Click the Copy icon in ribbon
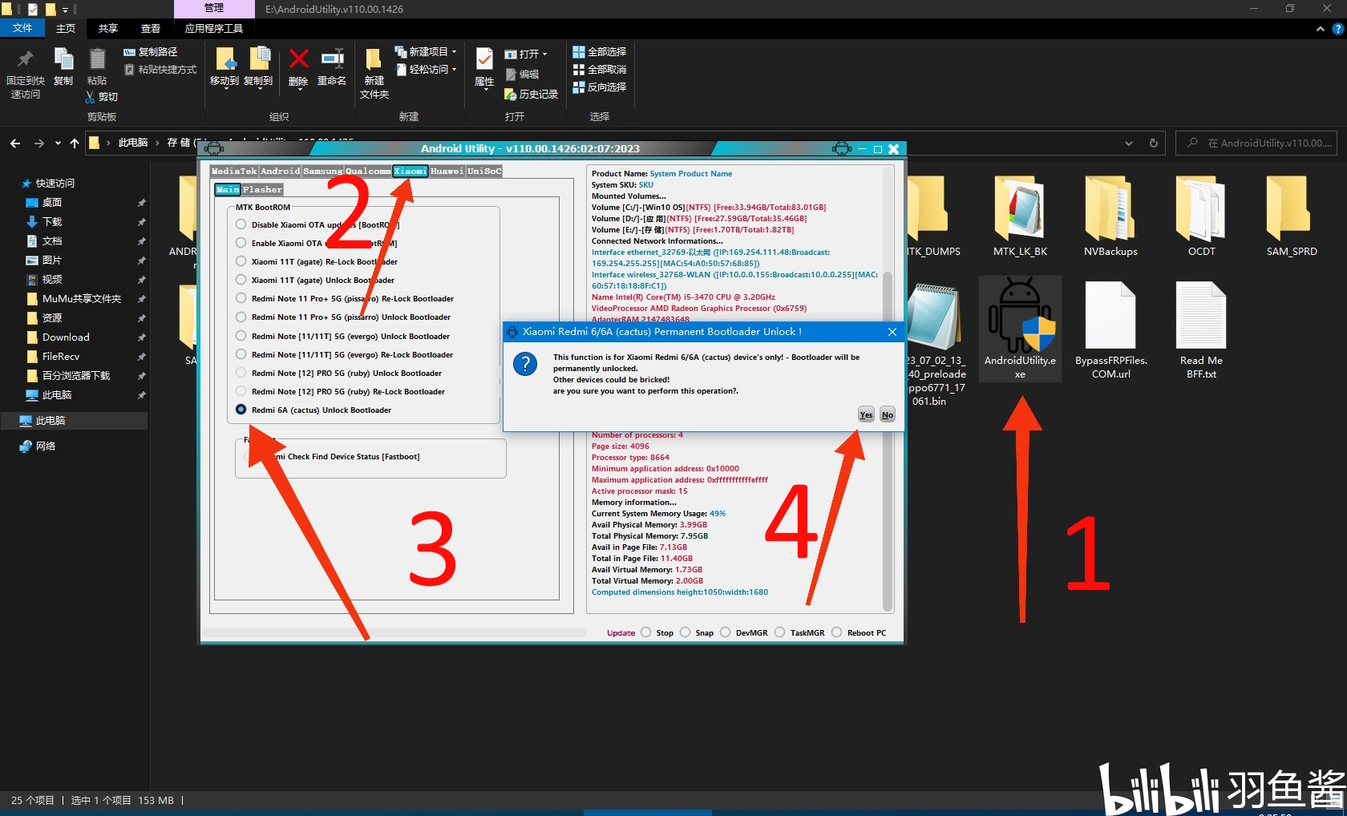The image size is (1347, 816). click(x=63, y=59)
